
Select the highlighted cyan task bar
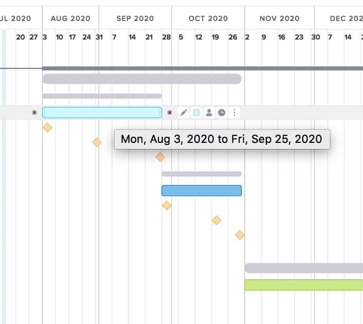[x=102, y=113]
